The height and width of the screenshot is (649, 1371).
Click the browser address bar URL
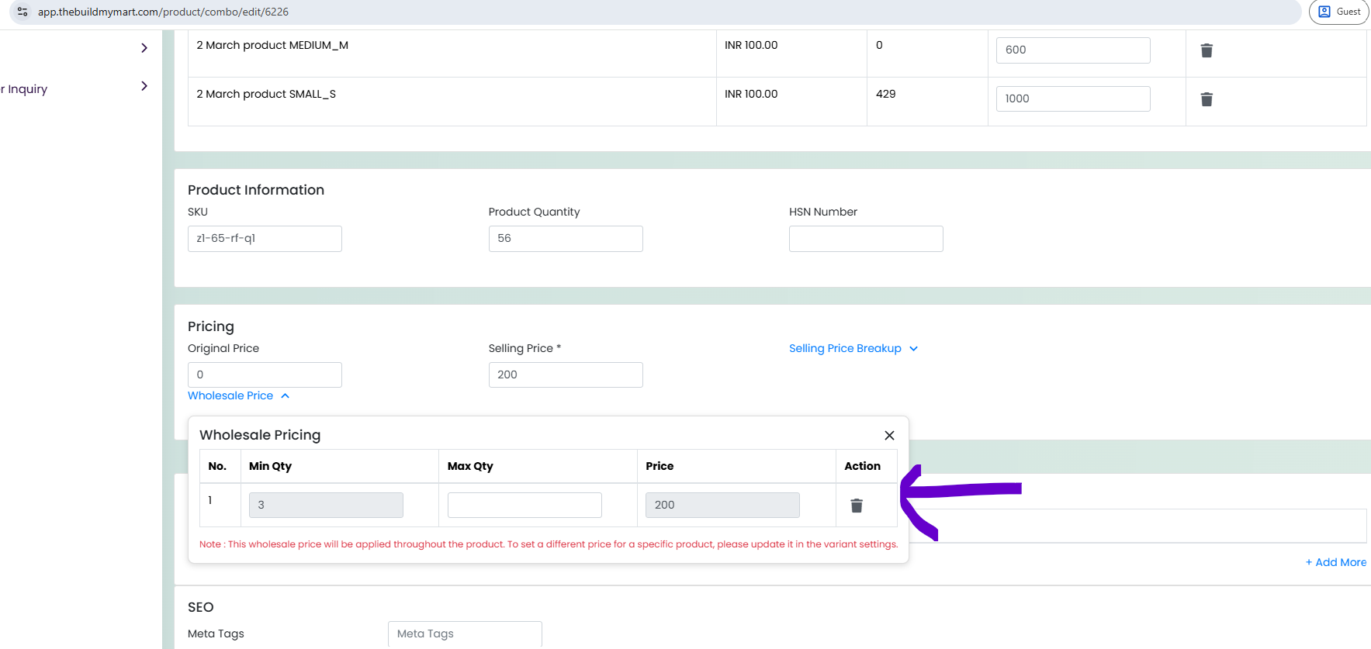coord(163,12)
